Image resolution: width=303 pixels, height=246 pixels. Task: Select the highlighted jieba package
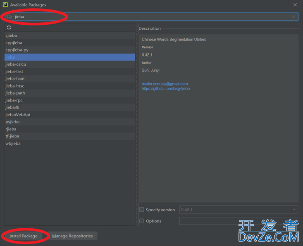[x=69, y=57]
